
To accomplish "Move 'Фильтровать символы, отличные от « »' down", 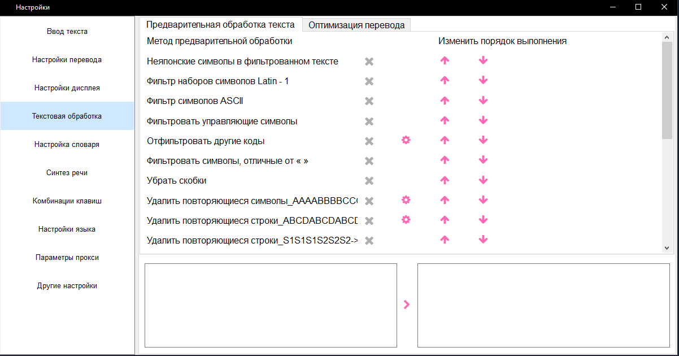I will tap(483, 160).
